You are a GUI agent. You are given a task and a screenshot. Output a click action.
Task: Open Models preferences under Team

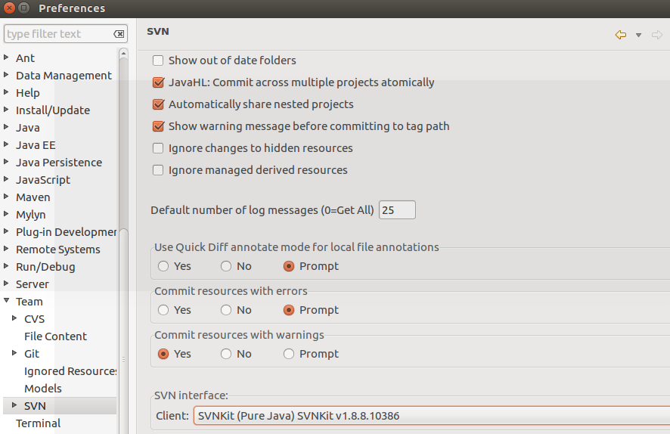43,389
